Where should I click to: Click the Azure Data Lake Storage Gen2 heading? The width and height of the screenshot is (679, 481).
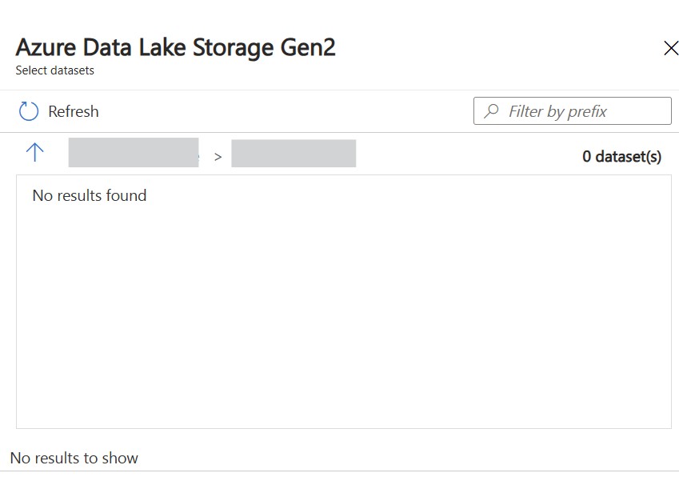click(x=175, y=48)
